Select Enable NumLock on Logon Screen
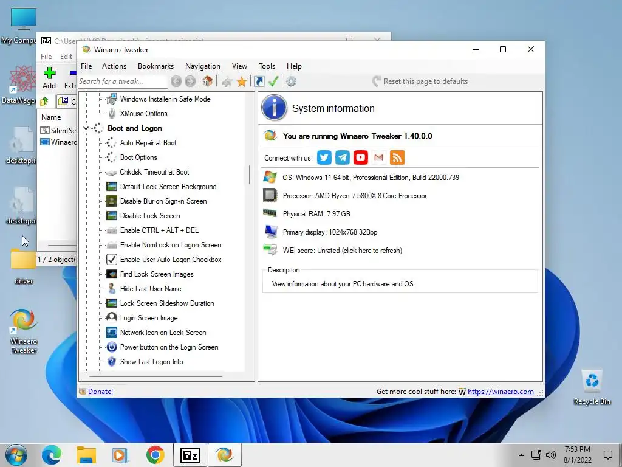 point(171,245)
